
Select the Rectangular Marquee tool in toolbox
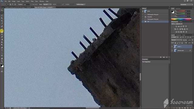[2, 13]
